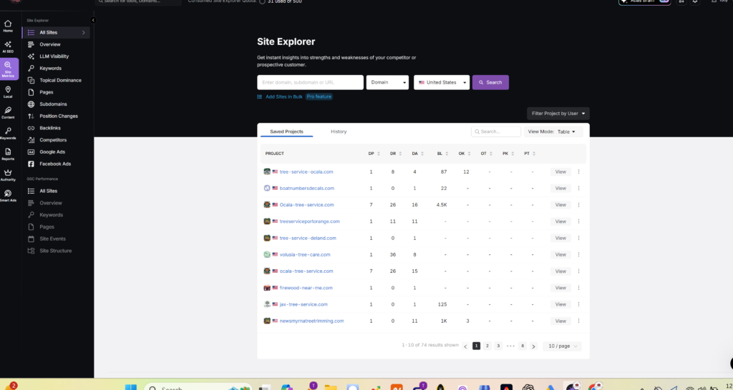Click View for firewood-near-me.com
The height and width of the screenshot is (390, 733).
click(x=560, y=288)
